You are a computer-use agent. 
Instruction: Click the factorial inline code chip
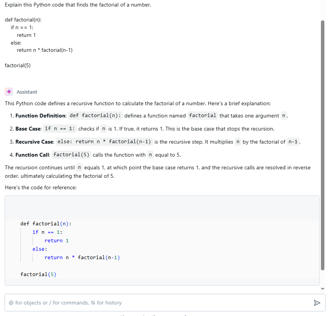tap(203, 115)
